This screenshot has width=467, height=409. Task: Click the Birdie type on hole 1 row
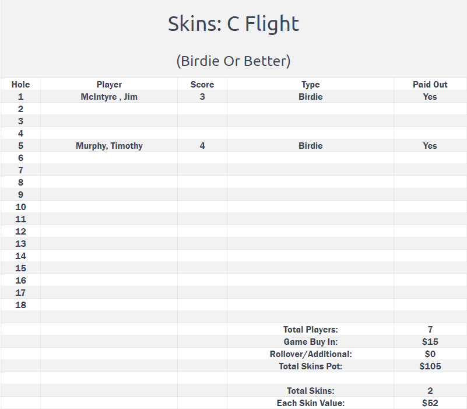click(310, 97)
